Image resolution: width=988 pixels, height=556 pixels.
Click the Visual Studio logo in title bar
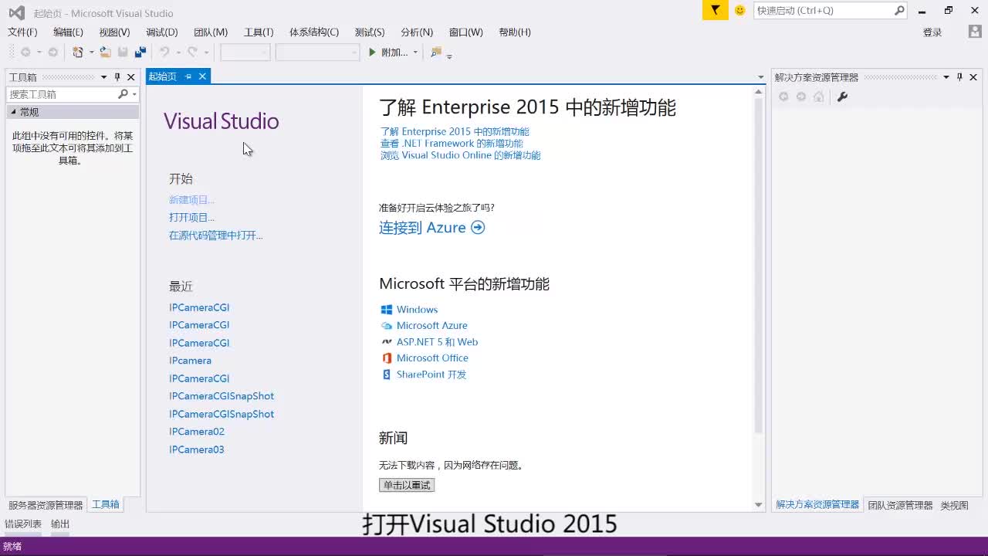pyautogui.click(x=16, y=12)
